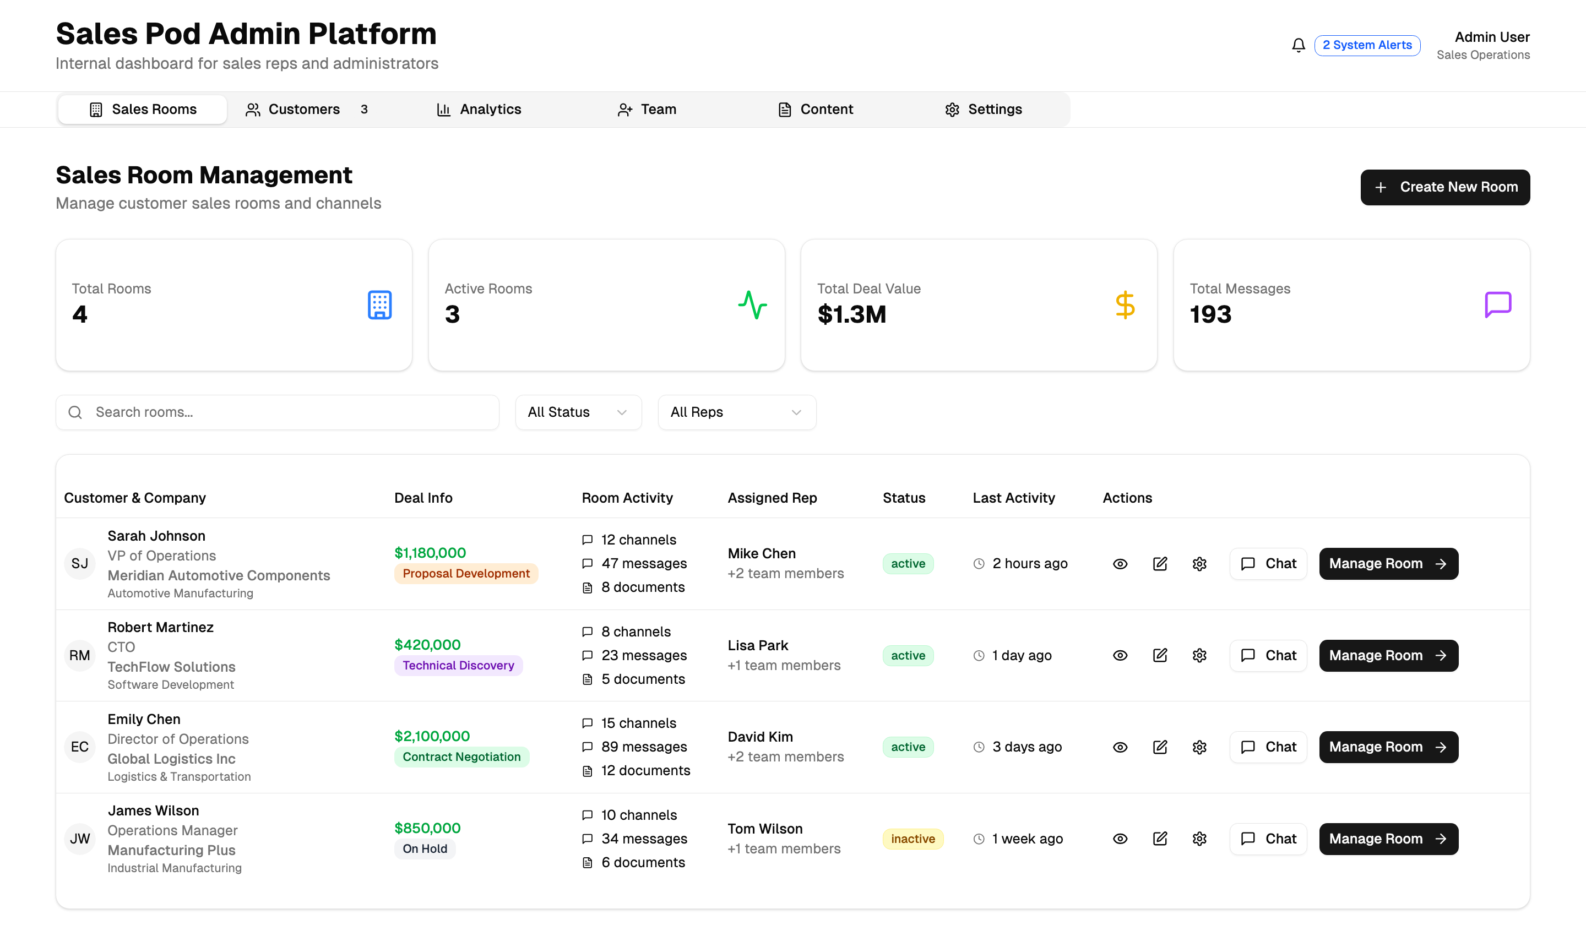The image size is (1586, 947).
Task: Click the Total Rooms building icon
Action: pyautogui.click(x=379, y=305)
